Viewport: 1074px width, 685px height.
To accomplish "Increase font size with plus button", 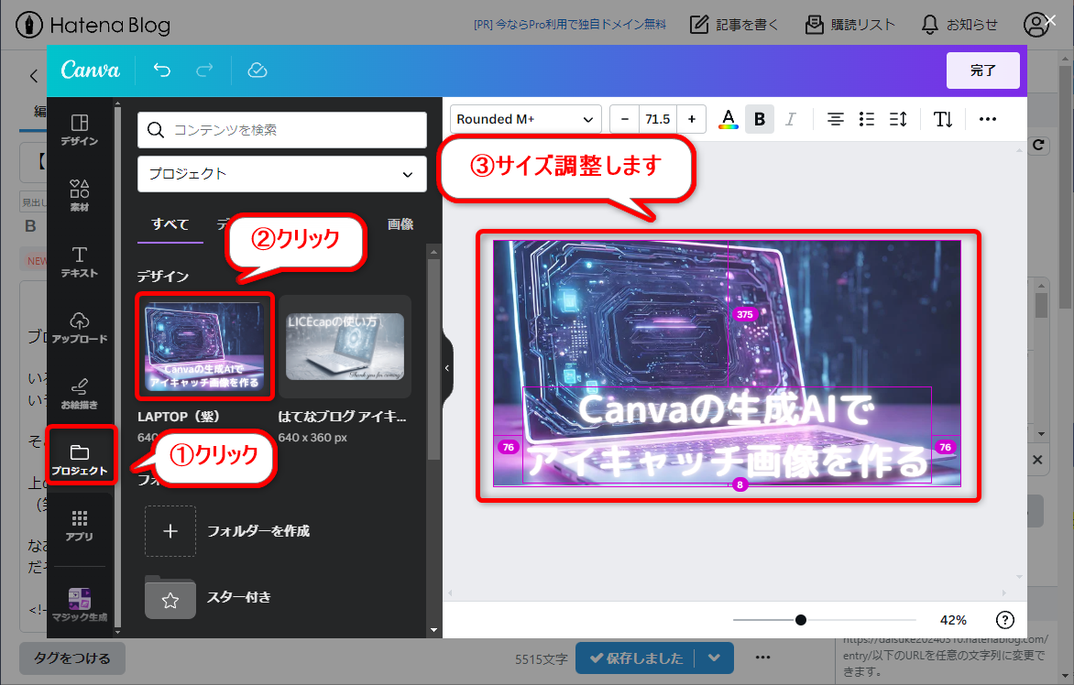I will pyautogui.click(x=692, y=119).
